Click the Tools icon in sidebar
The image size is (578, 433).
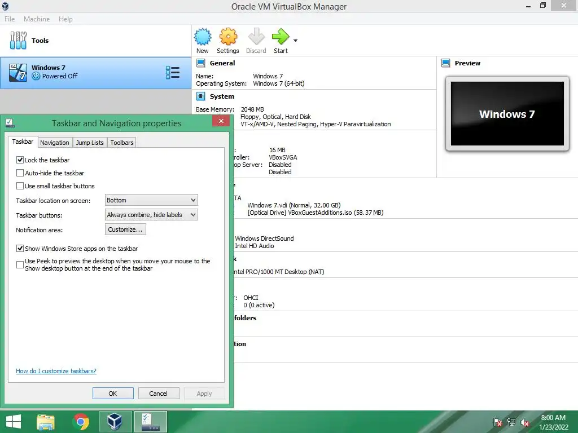click(x=18, y=41)
